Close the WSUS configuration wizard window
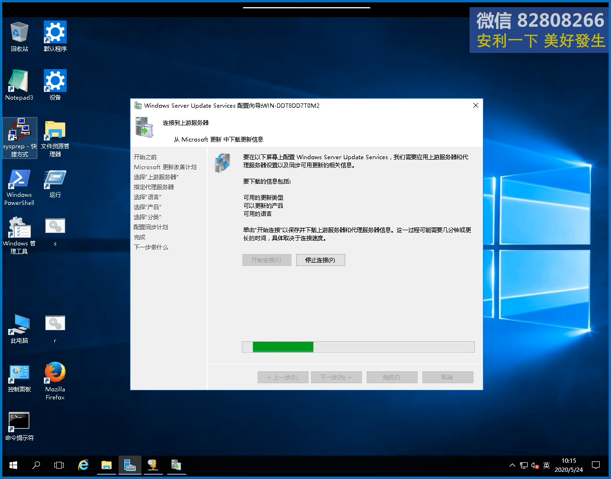611x479 pixels. [x=475, y=105]
